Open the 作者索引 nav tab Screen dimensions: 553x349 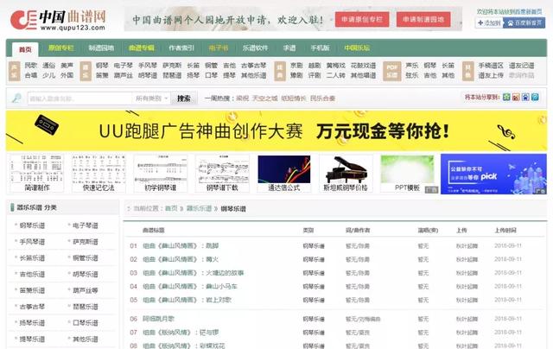[181, 48]
